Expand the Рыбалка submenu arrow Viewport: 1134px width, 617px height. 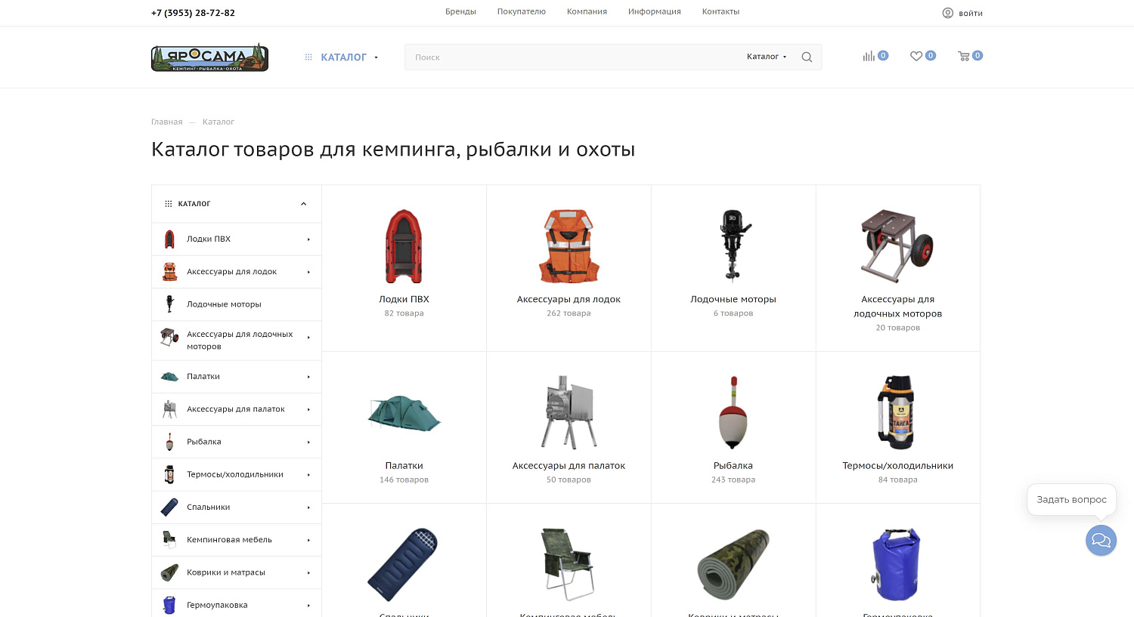(308, 442)
